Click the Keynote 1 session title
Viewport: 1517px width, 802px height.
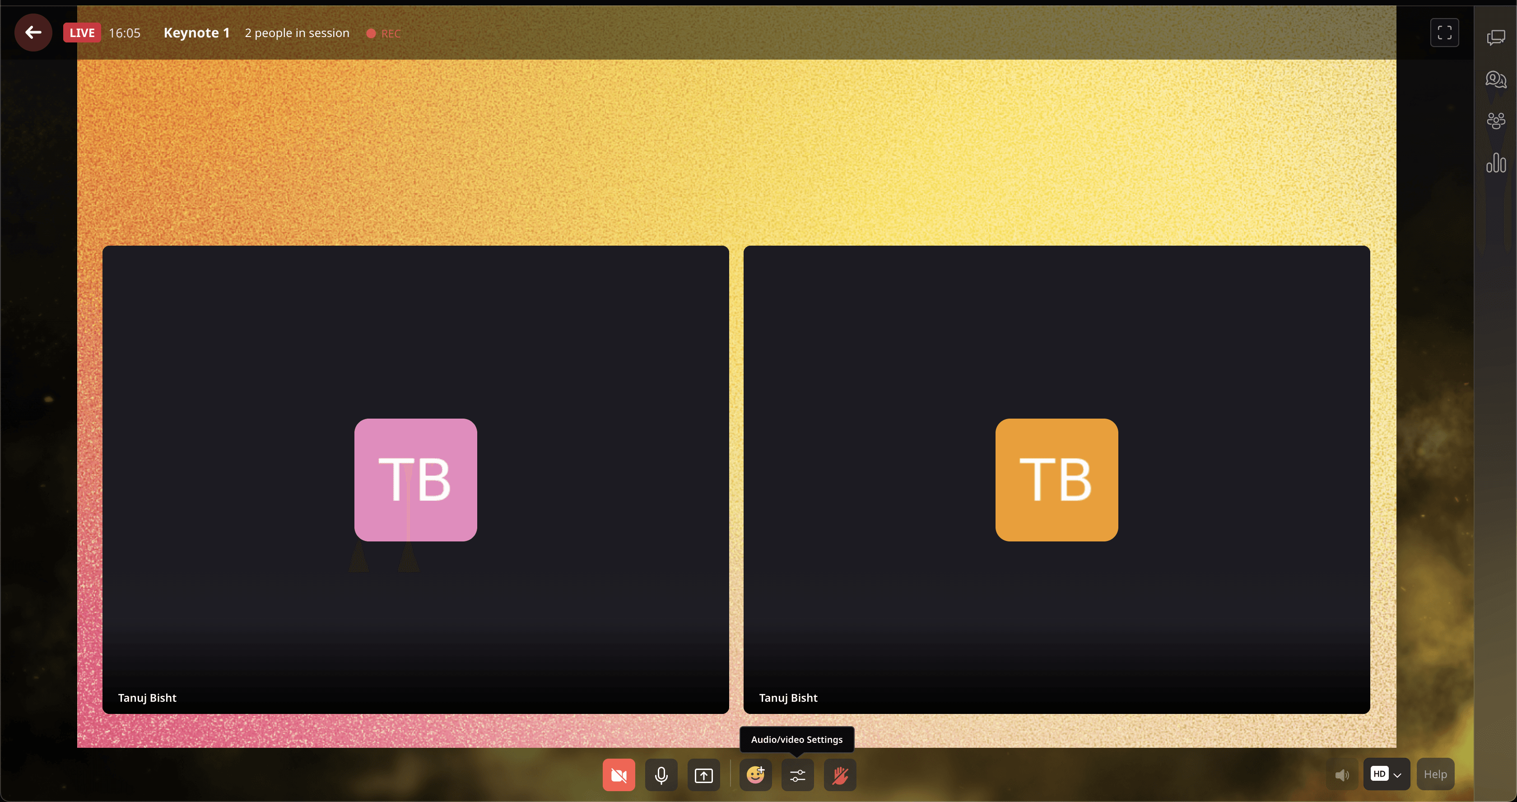[x=196, y=33]
